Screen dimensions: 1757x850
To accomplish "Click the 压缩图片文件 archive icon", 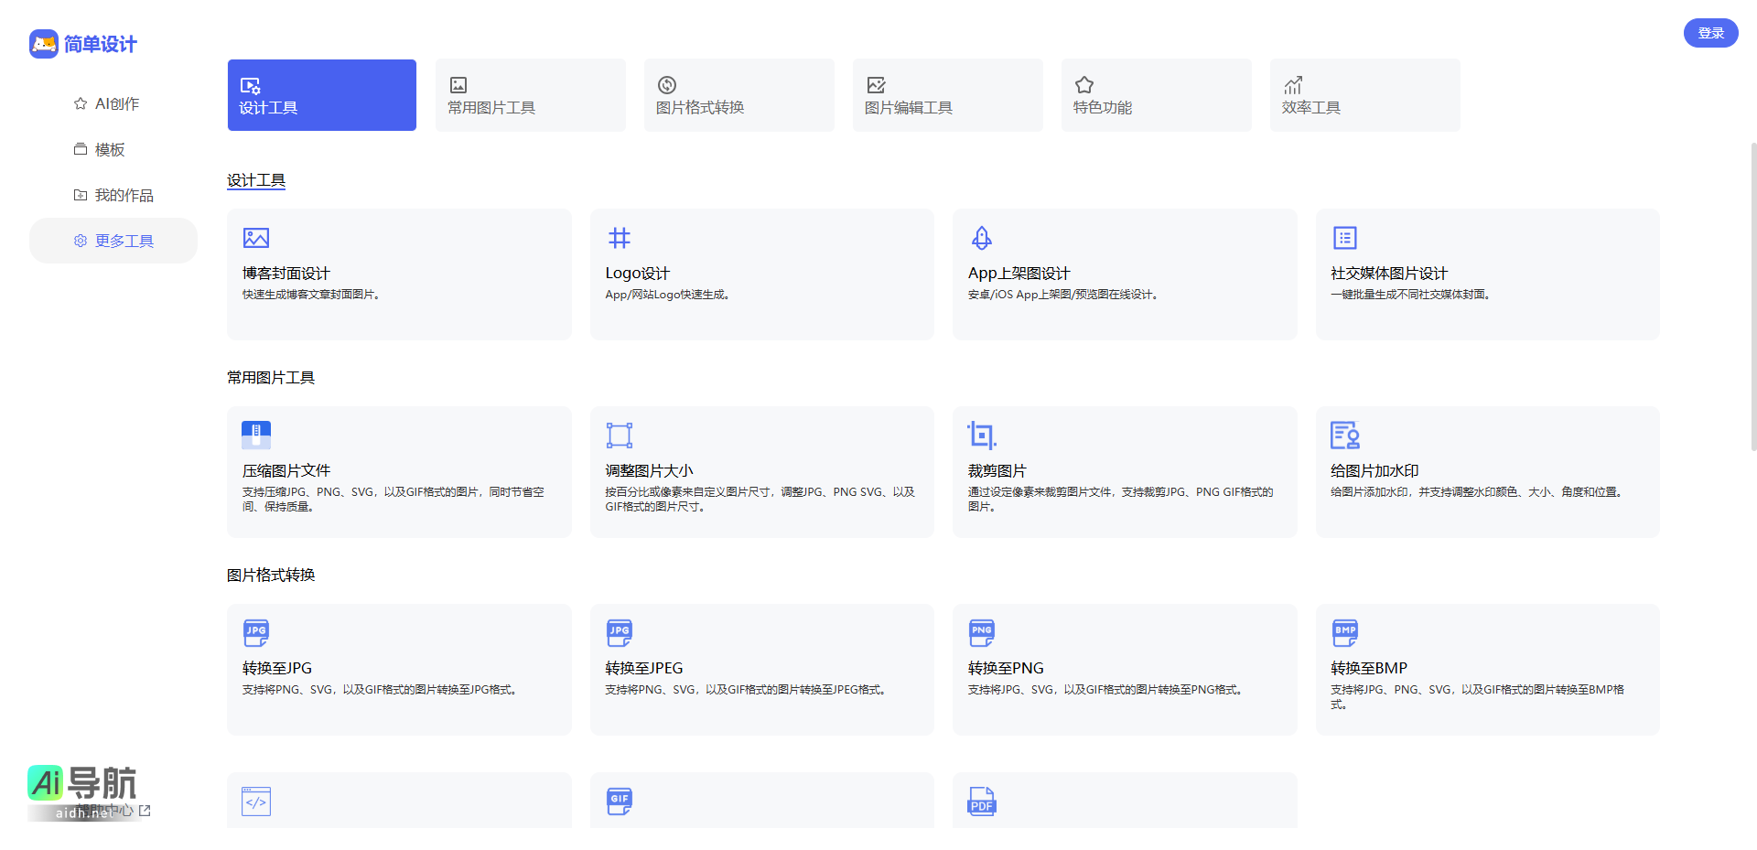I will tap(255, 435).
